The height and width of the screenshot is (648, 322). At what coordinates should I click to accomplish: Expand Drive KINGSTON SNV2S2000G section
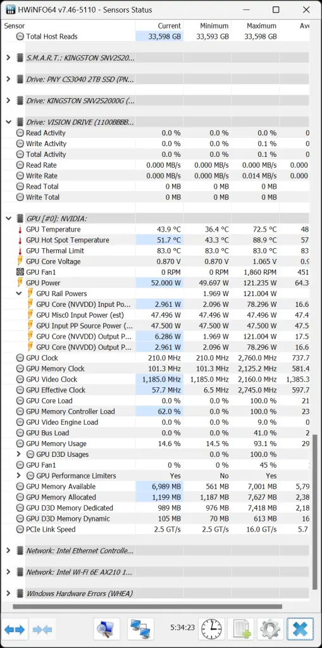click(8, 101)
